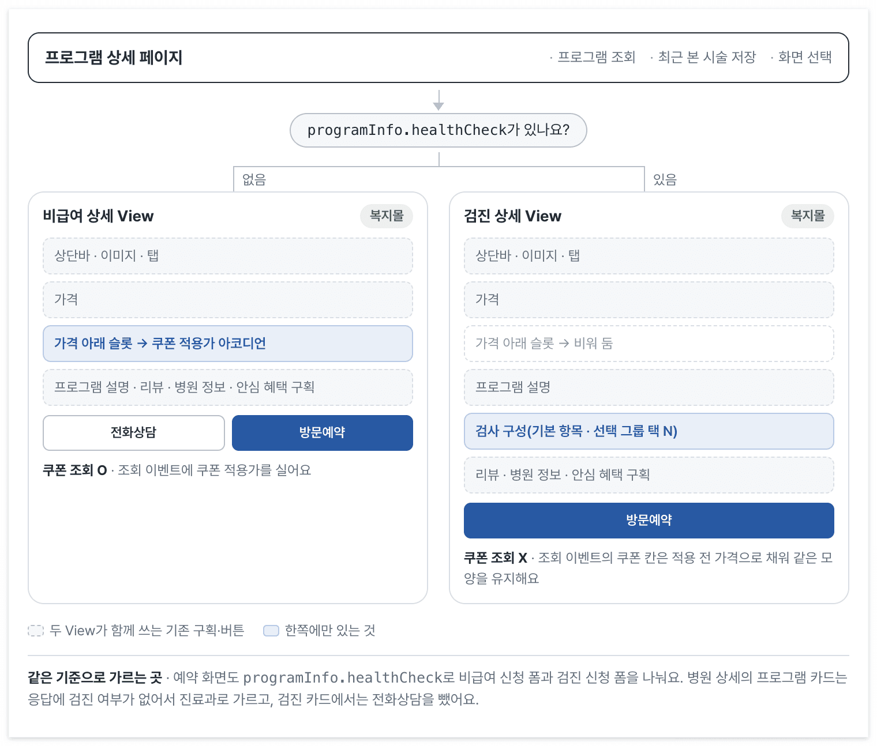Click the 전화상담 button in 비급여 상세 View
Image resolution: width=877 pixels, height=746 pixels.
point(134,433)
